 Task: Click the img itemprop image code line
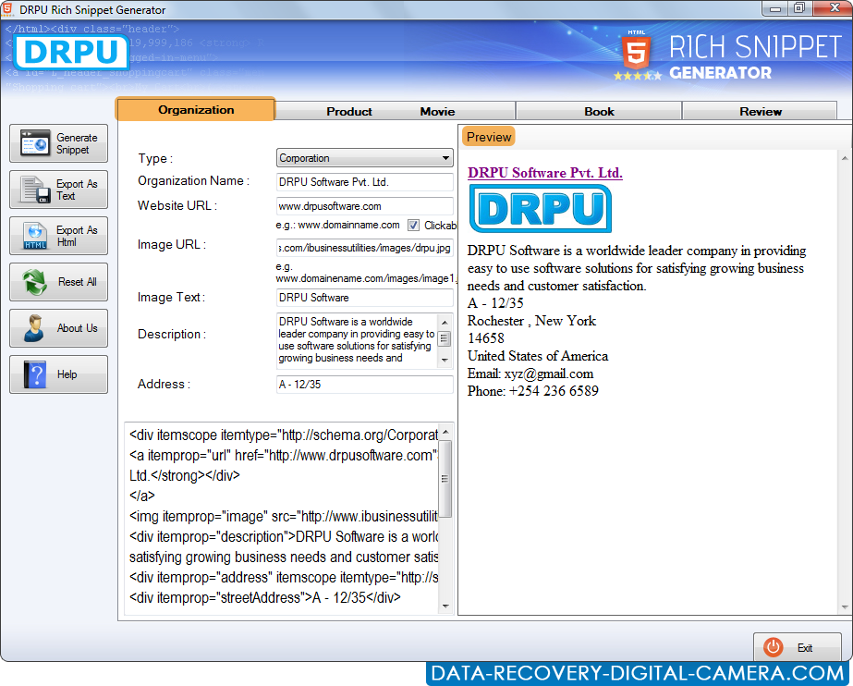pos(284,516)
